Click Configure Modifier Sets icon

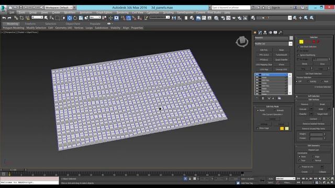pos(279,98)
